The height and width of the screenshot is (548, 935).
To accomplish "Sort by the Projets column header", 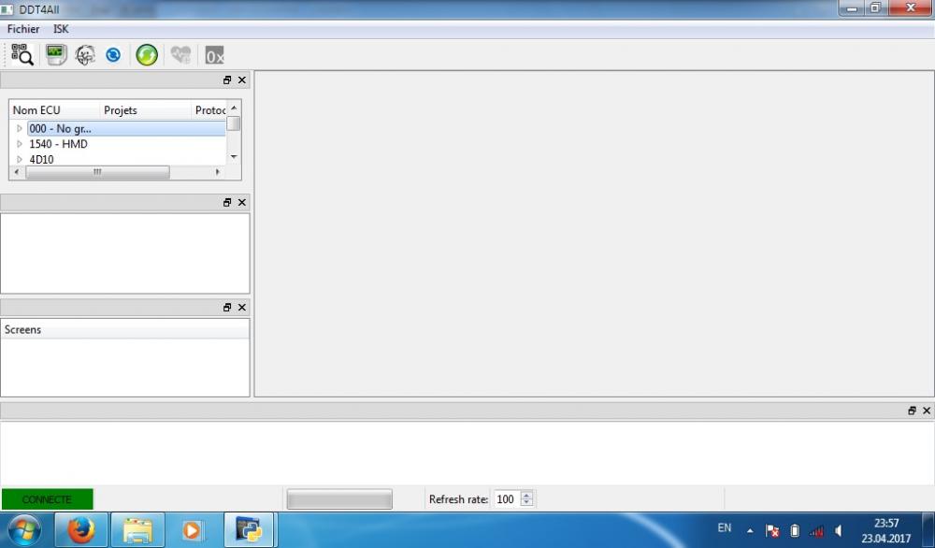I will pos(146,110).
